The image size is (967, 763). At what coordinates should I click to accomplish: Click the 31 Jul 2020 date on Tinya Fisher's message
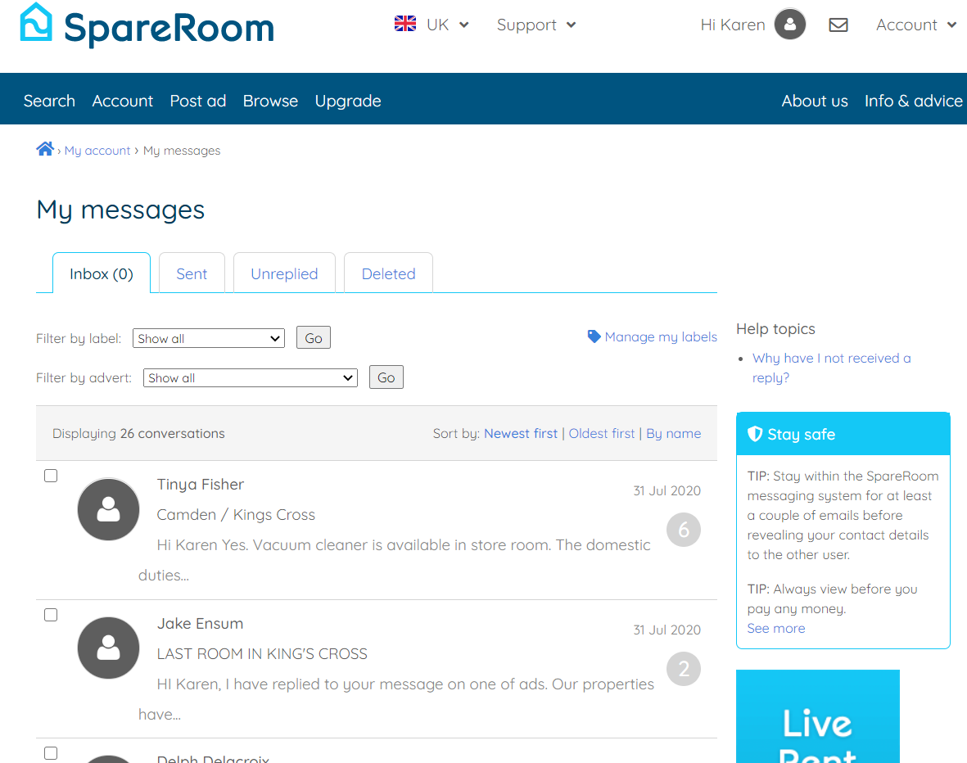click(x=667, y=490)
